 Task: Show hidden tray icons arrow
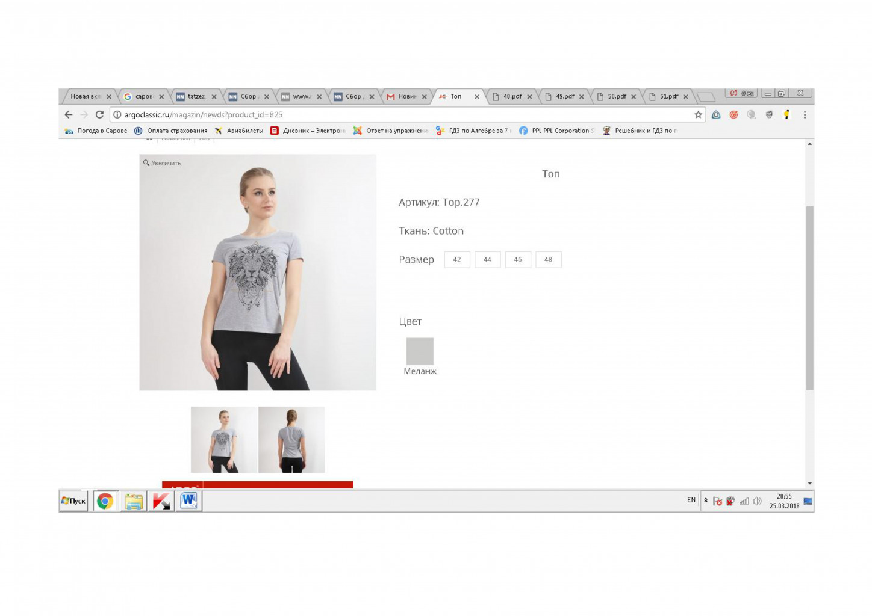click(706, 500)
